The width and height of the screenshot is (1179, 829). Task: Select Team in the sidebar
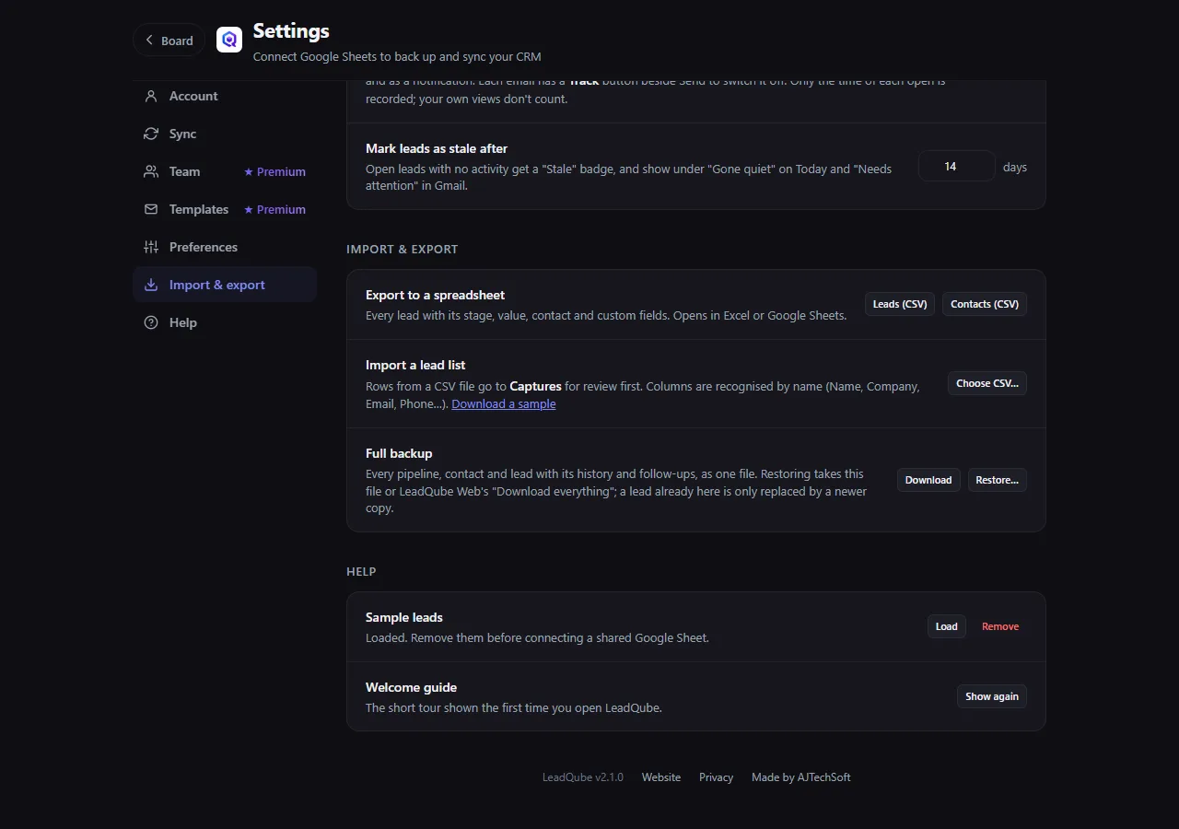(x=225, y=171)
